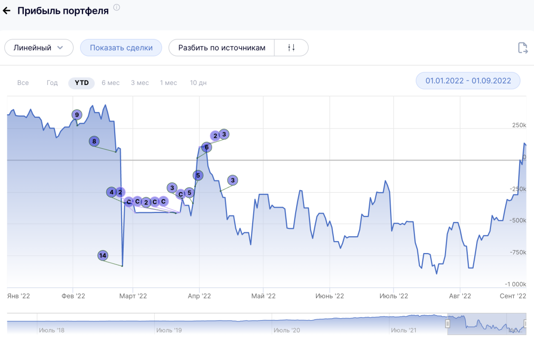The height and width of the screenshot is (341, 534).
Task: Click the deal marker numbered 14
Action: click(103, 256)
